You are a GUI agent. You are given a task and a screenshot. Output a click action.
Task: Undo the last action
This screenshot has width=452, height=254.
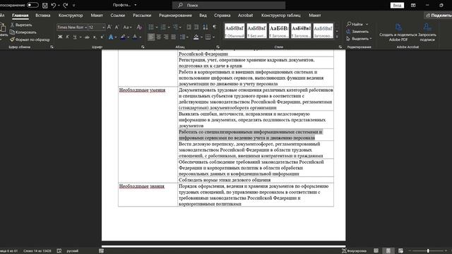point(54,5)
